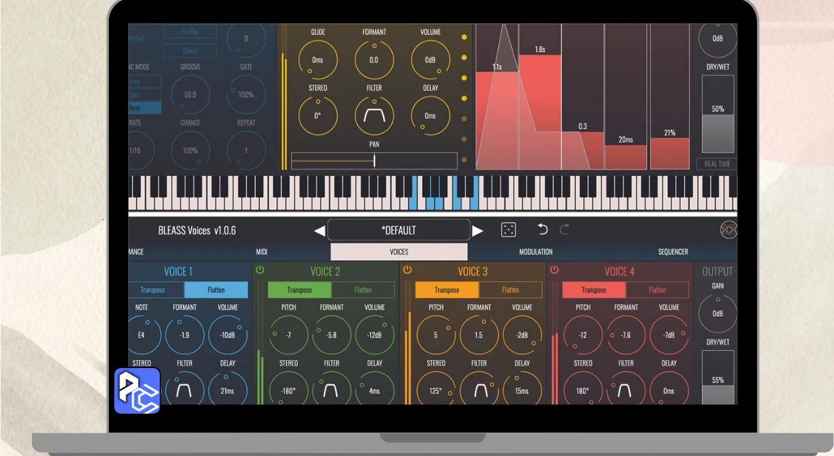Image resolution: width=834 pixels, height=456 pixels.
Task: Click the Voice 4 VOLUME knob at -7dB
Action: point(669,335)
